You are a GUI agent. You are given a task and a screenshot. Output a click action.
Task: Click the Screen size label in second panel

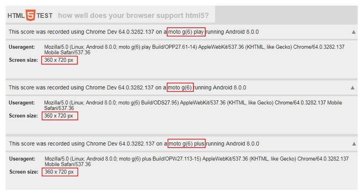[x=24, y=116]
